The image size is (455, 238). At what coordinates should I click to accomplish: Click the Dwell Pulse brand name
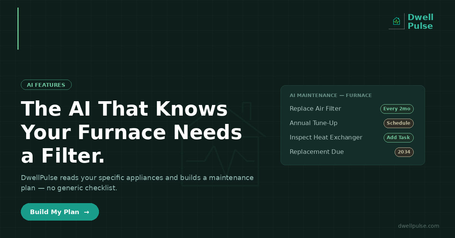click(x=420, y=22)
